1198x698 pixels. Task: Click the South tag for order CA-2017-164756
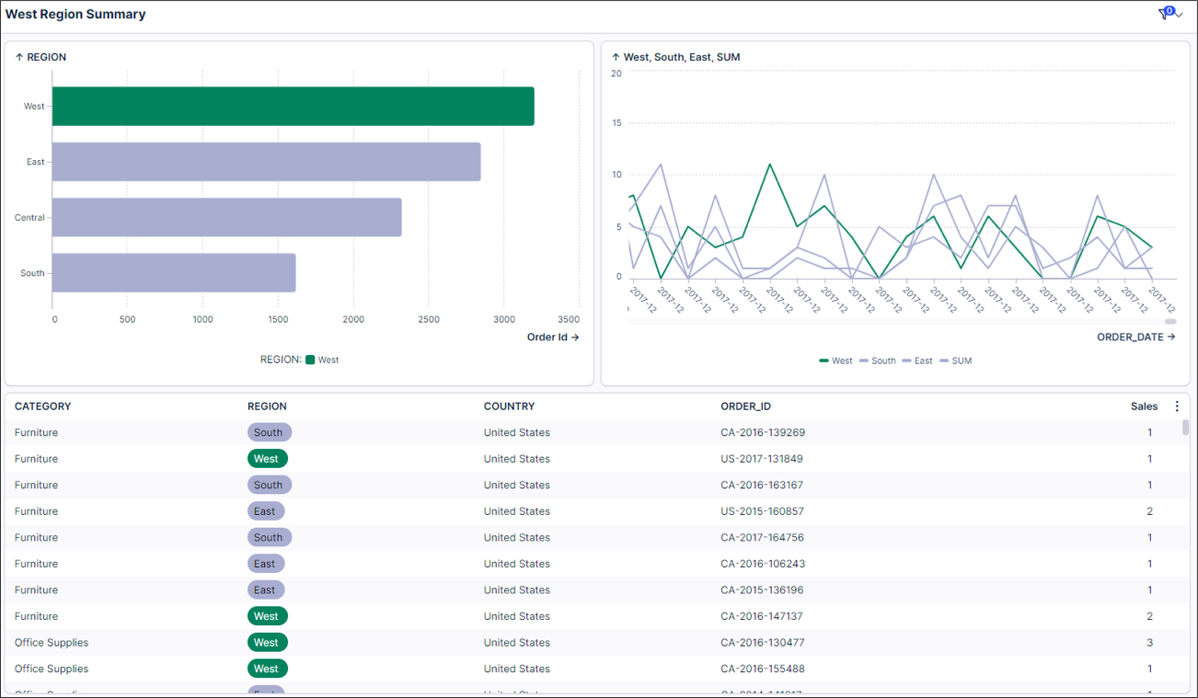click(270, 537)
